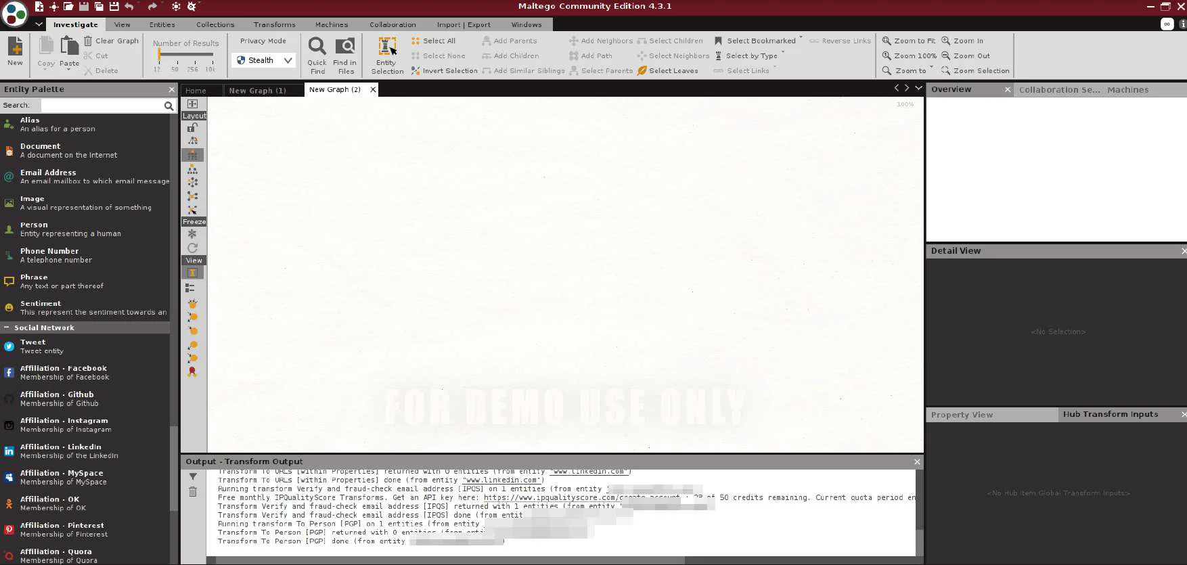Select Email Address entity in palette
This screenshot has height=565, width=1187.
pos(85,177)
